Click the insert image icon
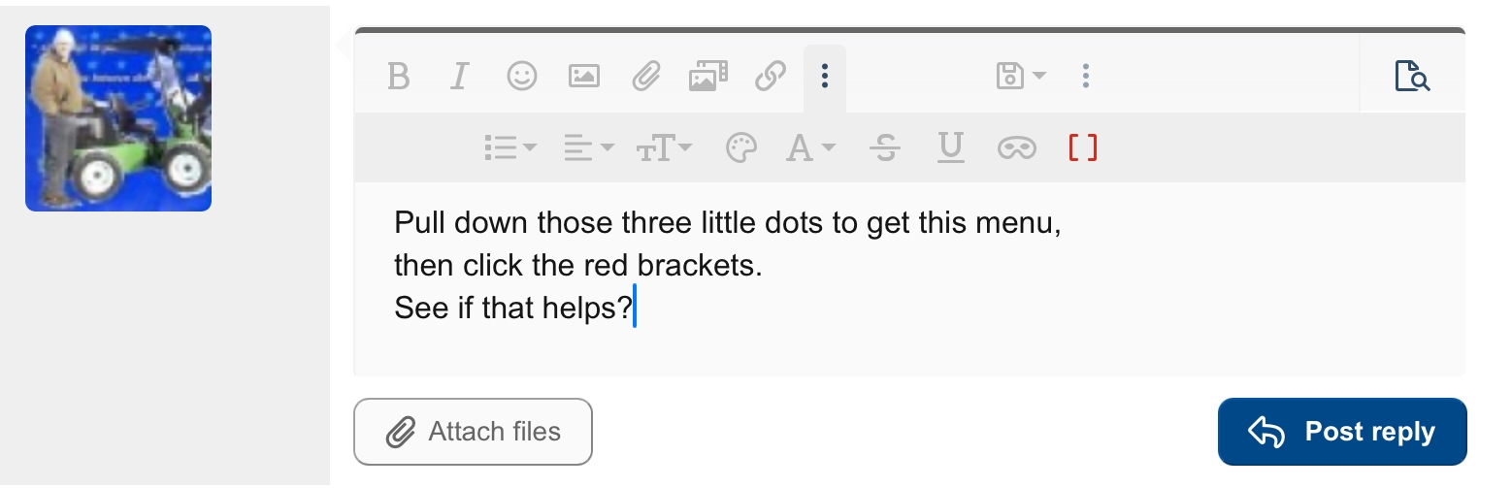Image resolution: width=1512 pixels, height=488 pixels. pyautogui.click(x=583, y=76)
